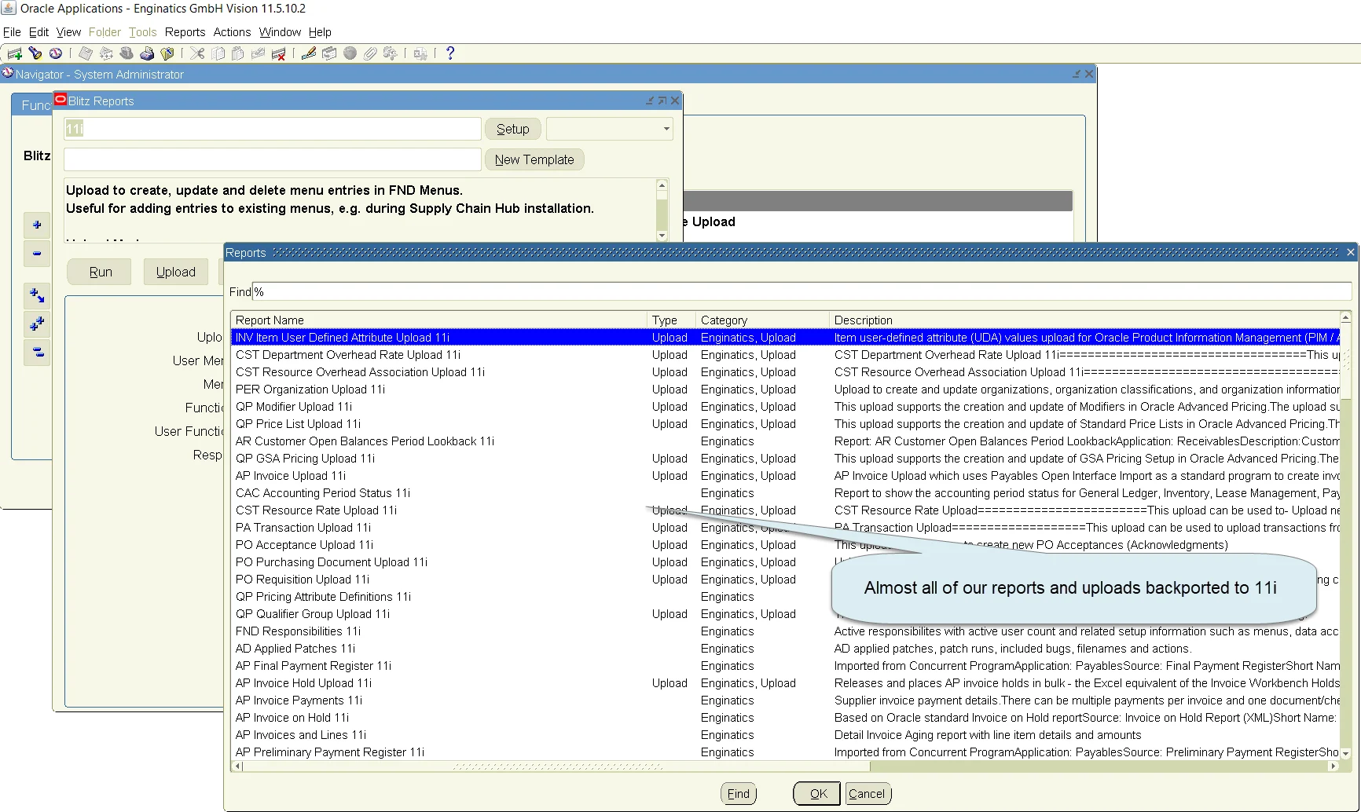The image size is (1361, 812).
Task: Click the Print toolbar icon
Action: coord(147,53)
